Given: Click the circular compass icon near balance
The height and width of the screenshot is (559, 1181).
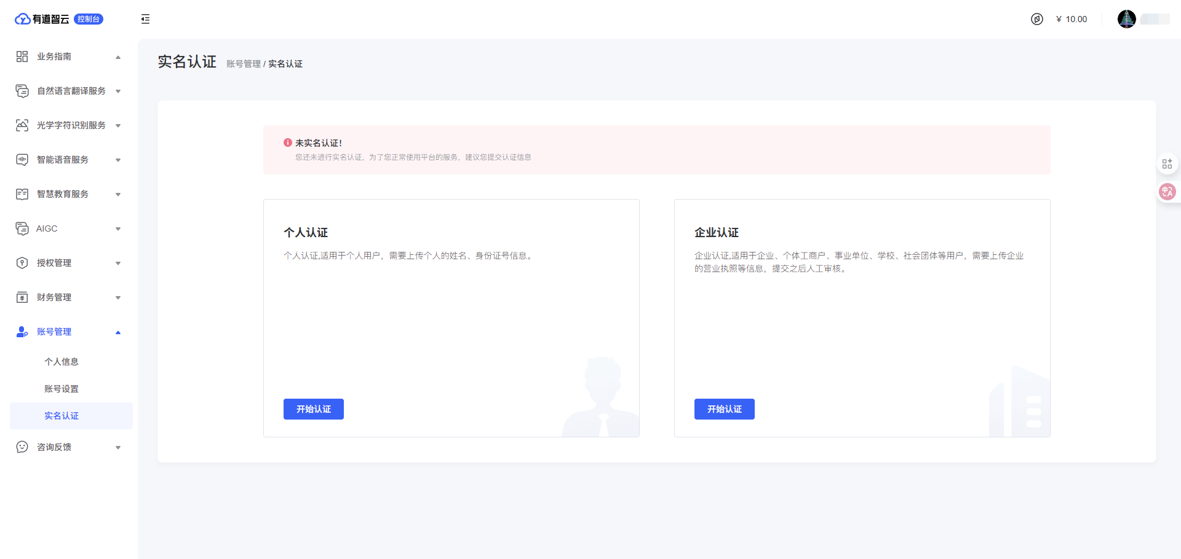Looking at the screenshot, I should [x=1037, y=19].
